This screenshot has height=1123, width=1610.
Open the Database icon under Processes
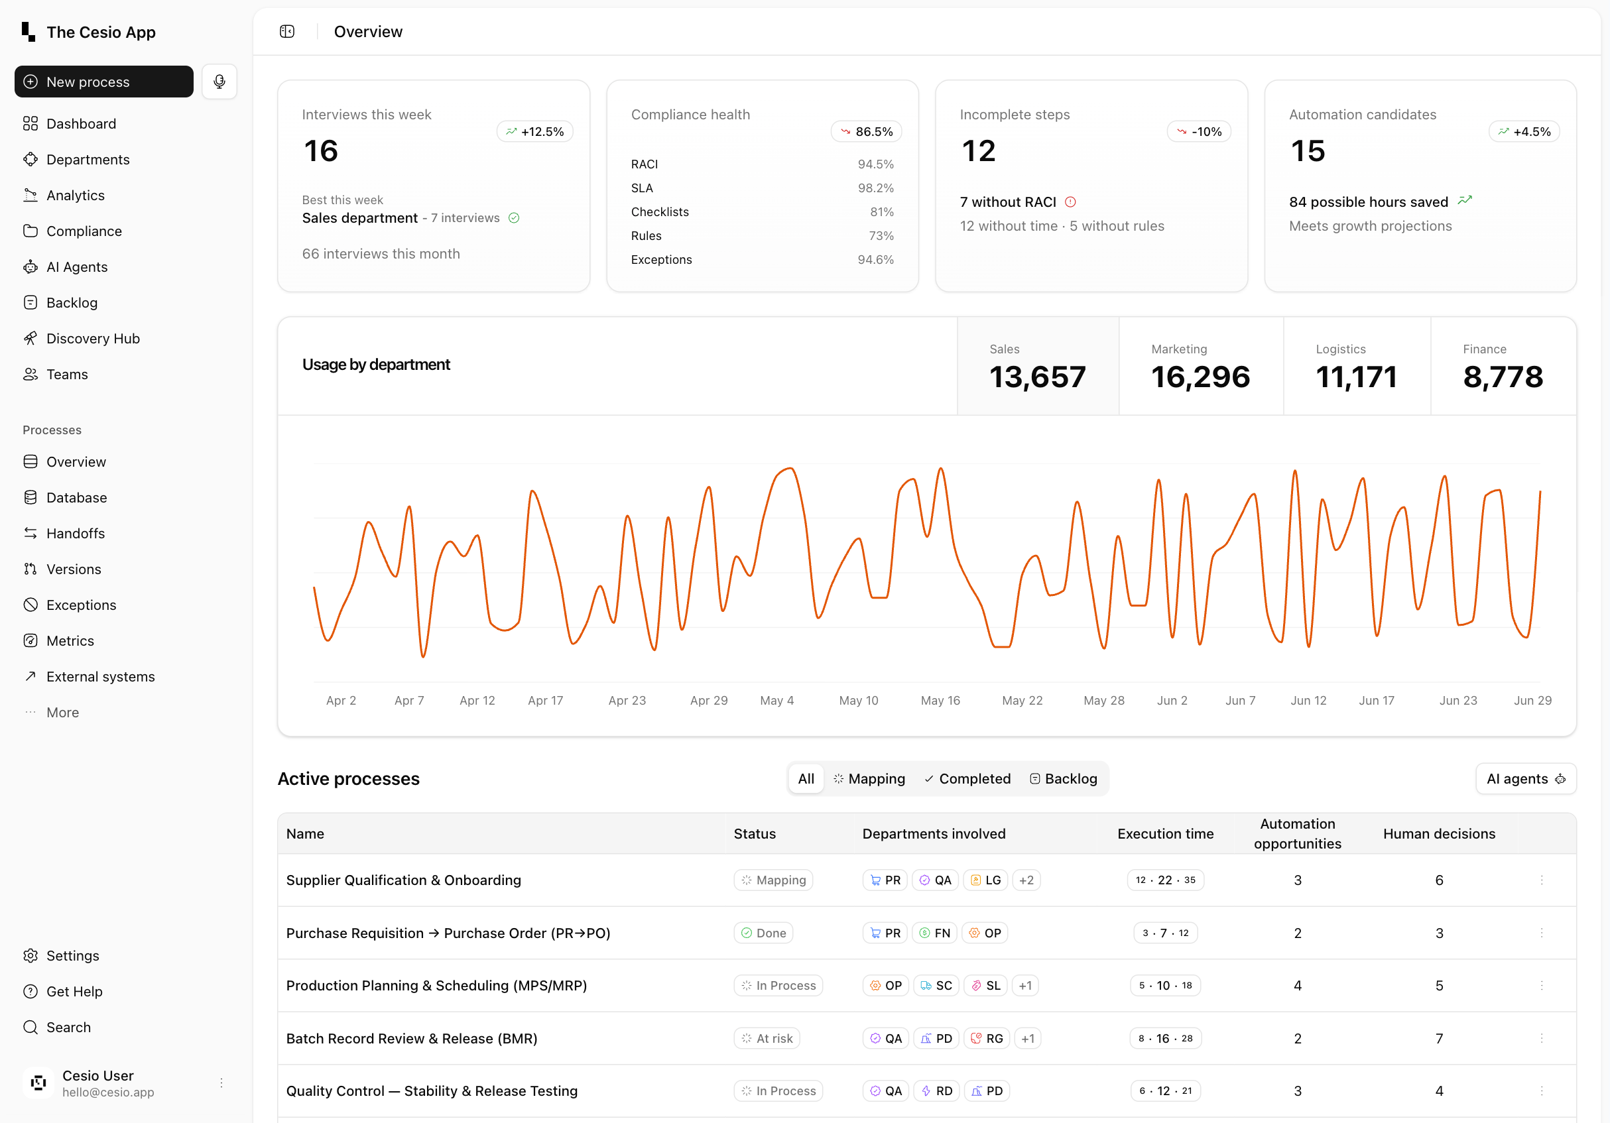coord(31,497)
